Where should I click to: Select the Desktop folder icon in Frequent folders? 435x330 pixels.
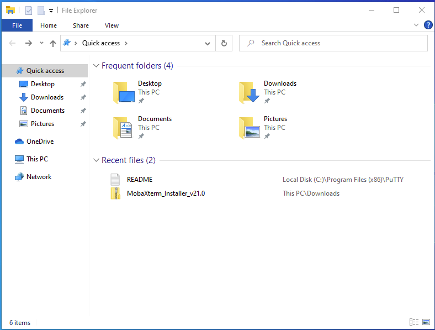click(124, 92)
